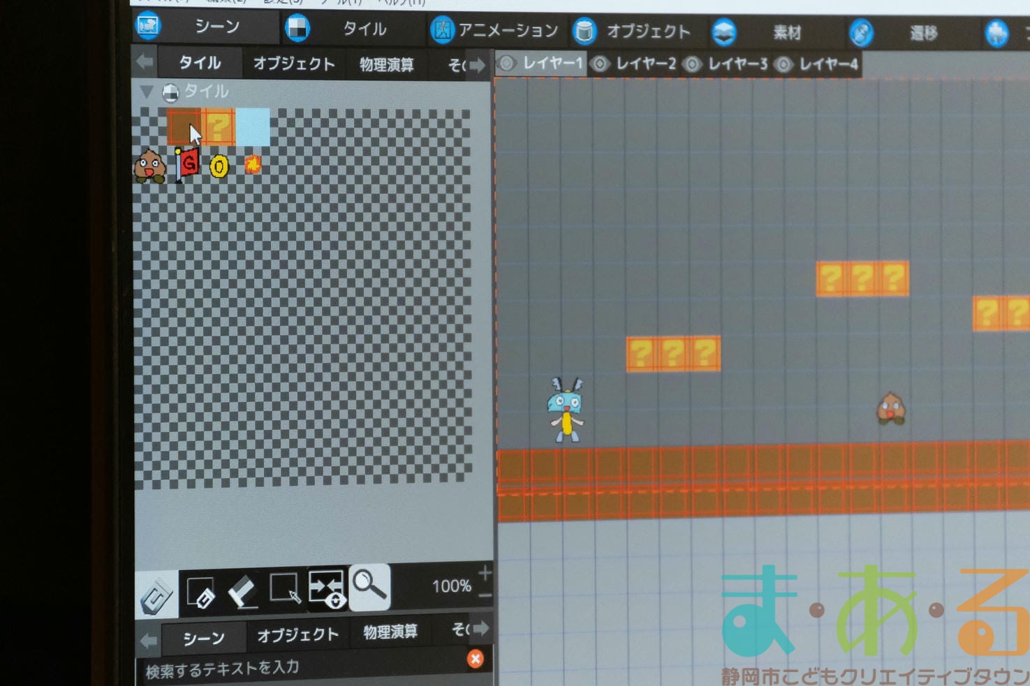Click the layer visibility focus tool icon

tap(327, 589)
